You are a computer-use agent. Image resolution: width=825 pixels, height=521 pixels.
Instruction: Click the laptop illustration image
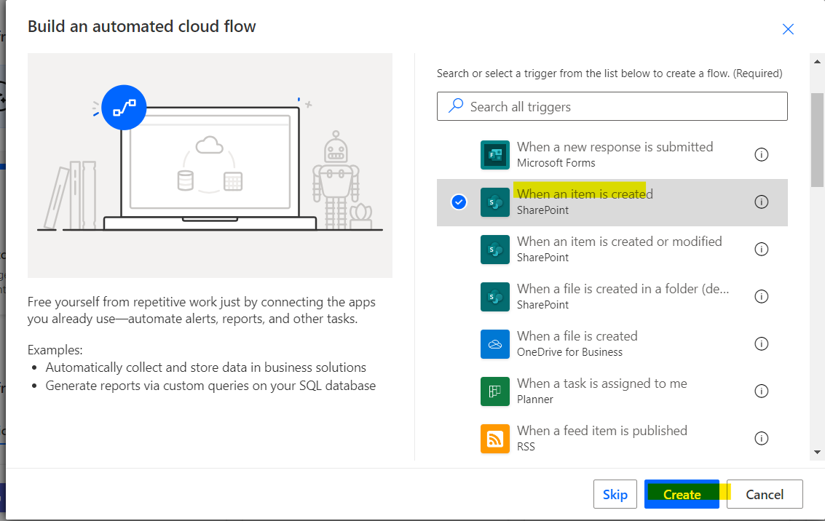click(x=210, y=165)
